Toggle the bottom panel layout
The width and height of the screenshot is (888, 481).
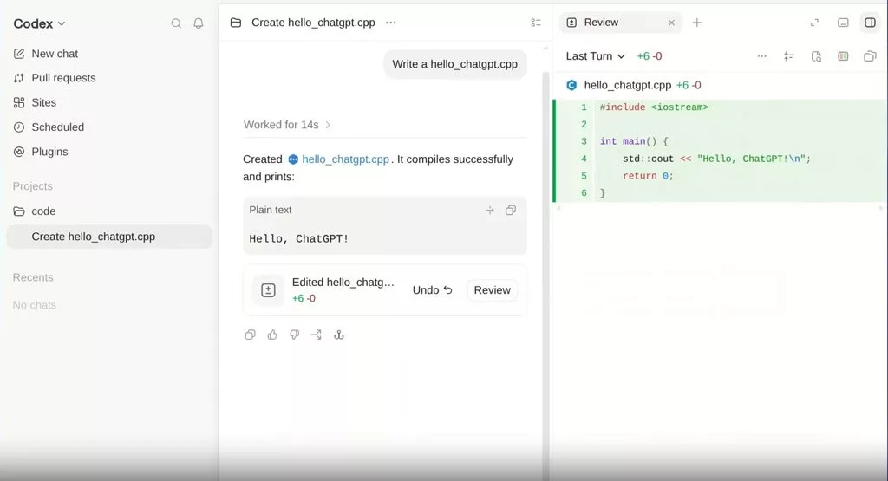coord(843,23)
